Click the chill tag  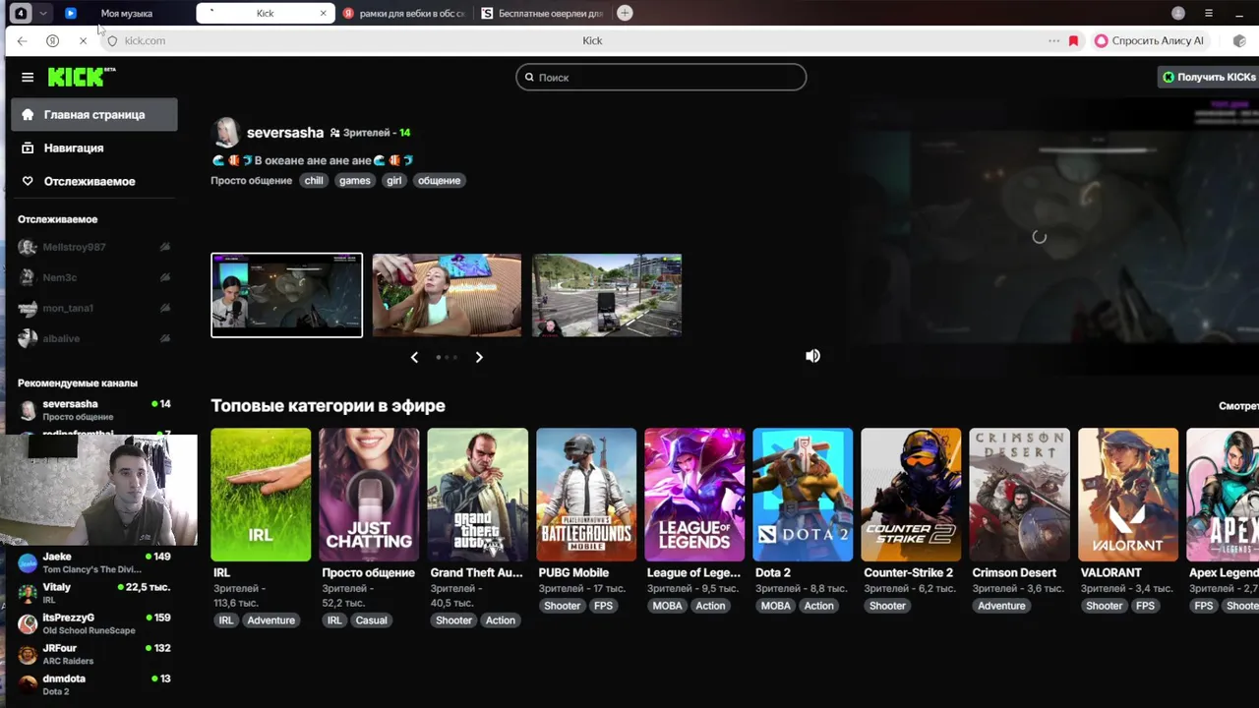(314, 180)
